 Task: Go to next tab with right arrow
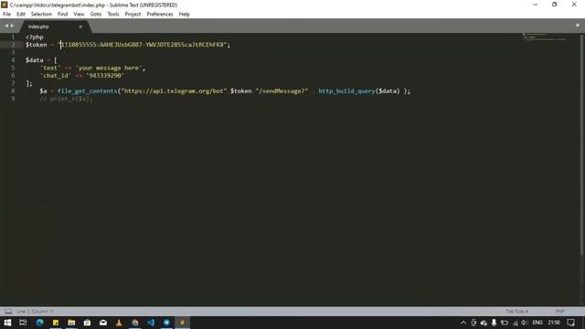tap(12, 26)
